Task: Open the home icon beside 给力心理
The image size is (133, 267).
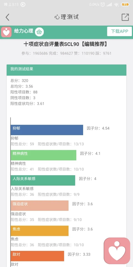Action: [39, 32]
